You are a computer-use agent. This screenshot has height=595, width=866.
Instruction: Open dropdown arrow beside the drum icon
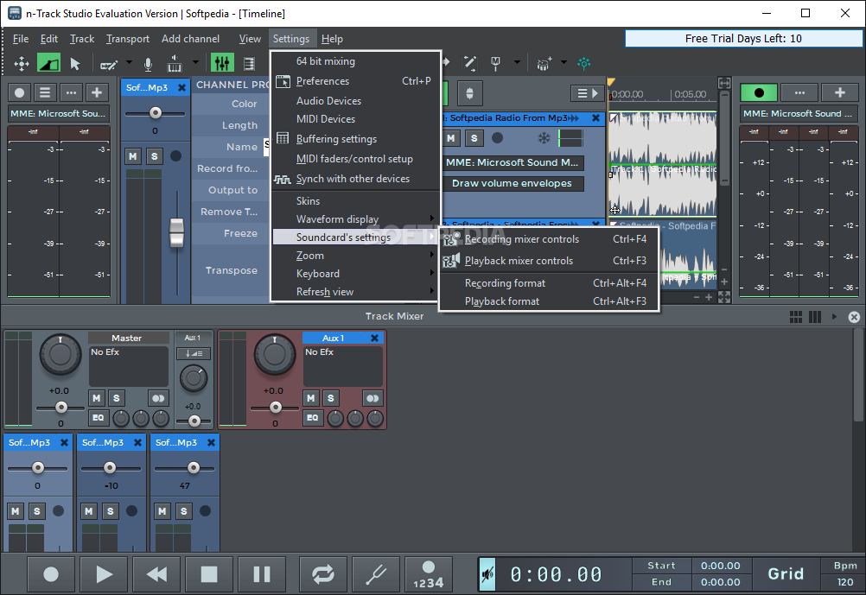coord(564,63)
